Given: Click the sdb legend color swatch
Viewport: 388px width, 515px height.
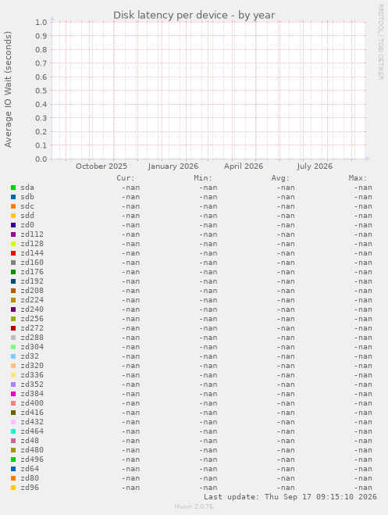Looking at the screenshot, I should [x=13, y=197].
